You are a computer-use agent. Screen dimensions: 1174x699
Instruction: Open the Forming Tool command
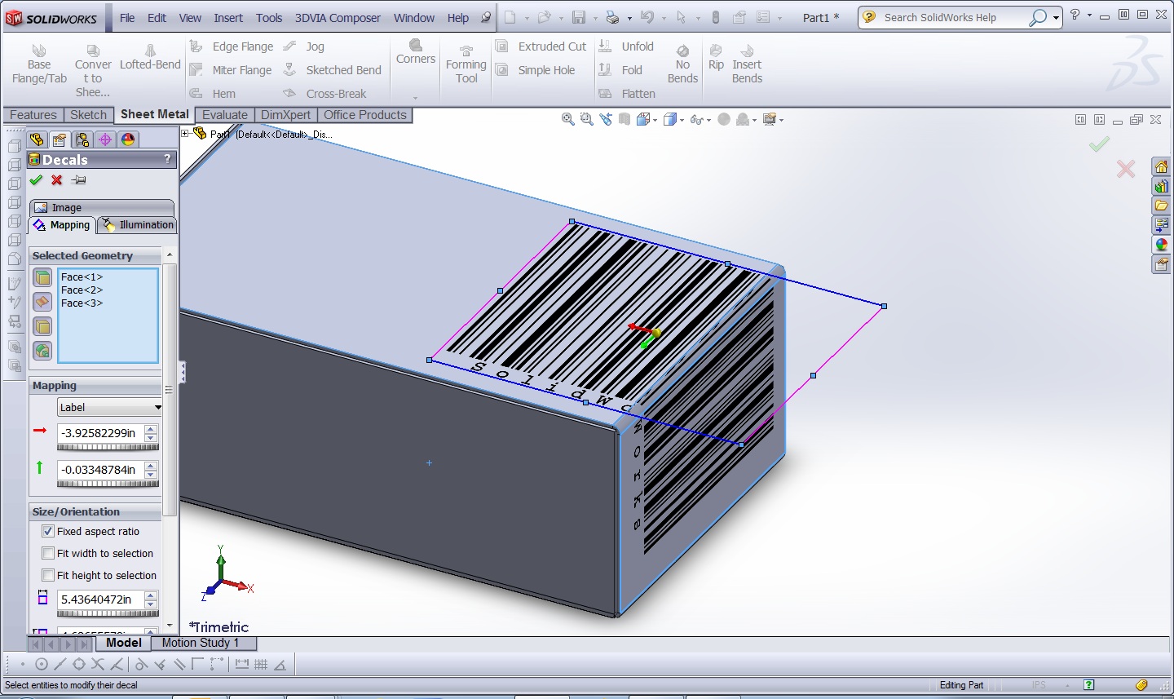click(x=466, y=64)
